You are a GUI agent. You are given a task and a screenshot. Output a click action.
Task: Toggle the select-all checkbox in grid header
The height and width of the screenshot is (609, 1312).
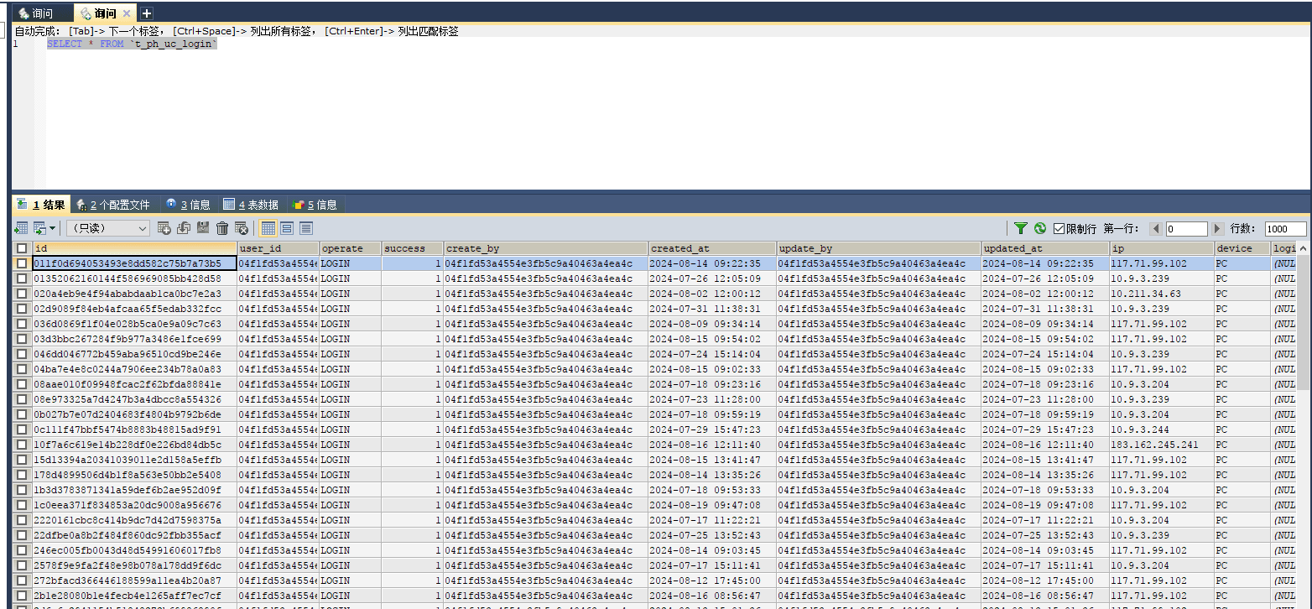point(22,248)
